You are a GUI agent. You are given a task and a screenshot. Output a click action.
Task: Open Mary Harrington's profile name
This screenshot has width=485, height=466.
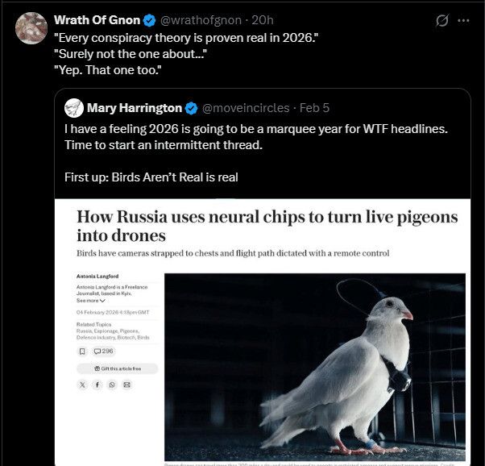pos(134,108)
